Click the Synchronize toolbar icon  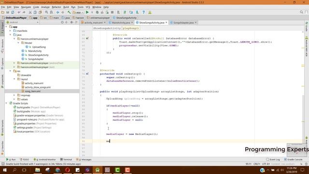click(x=13, y=12)
